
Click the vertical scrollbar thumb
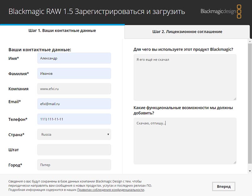[x=250, y=103]
